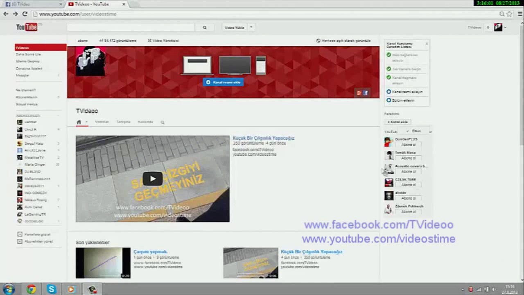Open the 'Küçük Bir Çılgınlık Yapacağız' featured title
The image size is (524, 295).
pyautogui.click(x=264, y=138)
